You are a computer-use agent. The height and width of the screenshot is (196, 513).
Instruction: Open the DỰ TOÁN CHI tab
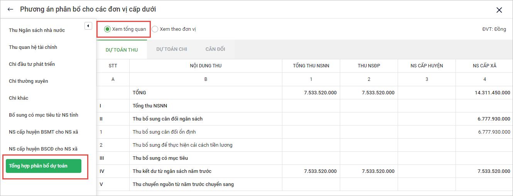coord(172,49)
